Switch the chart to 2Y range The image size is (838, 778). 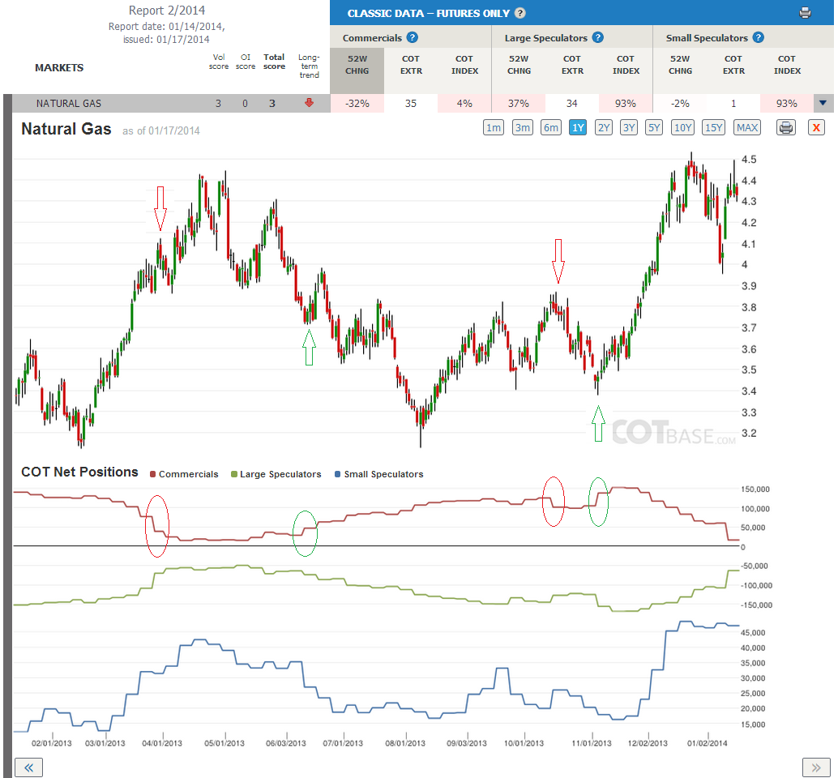tap(604, 128)
